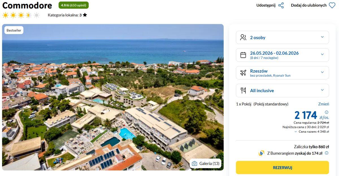Click the Zmień room link

click(323, 104)
